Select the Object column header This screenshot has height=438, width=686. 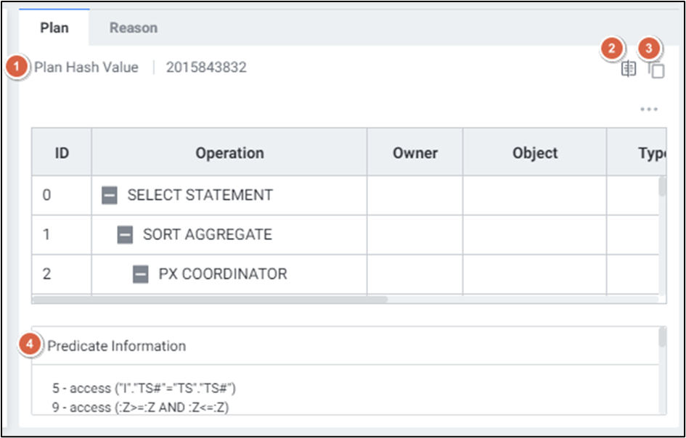tap(535, 153)
